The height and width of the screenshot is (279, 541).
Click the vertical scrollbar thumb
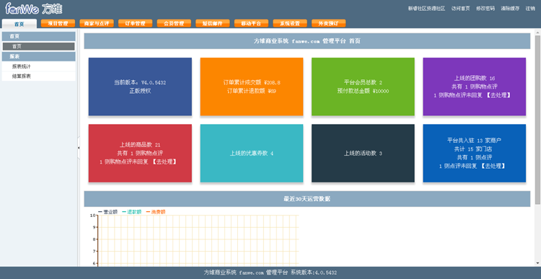point(537,119)
